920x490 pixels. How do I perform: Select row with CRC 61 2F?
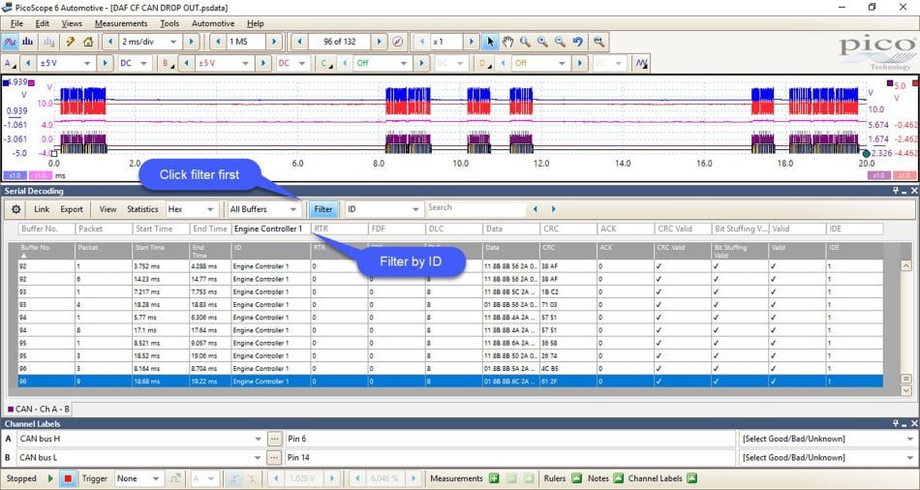450,382
